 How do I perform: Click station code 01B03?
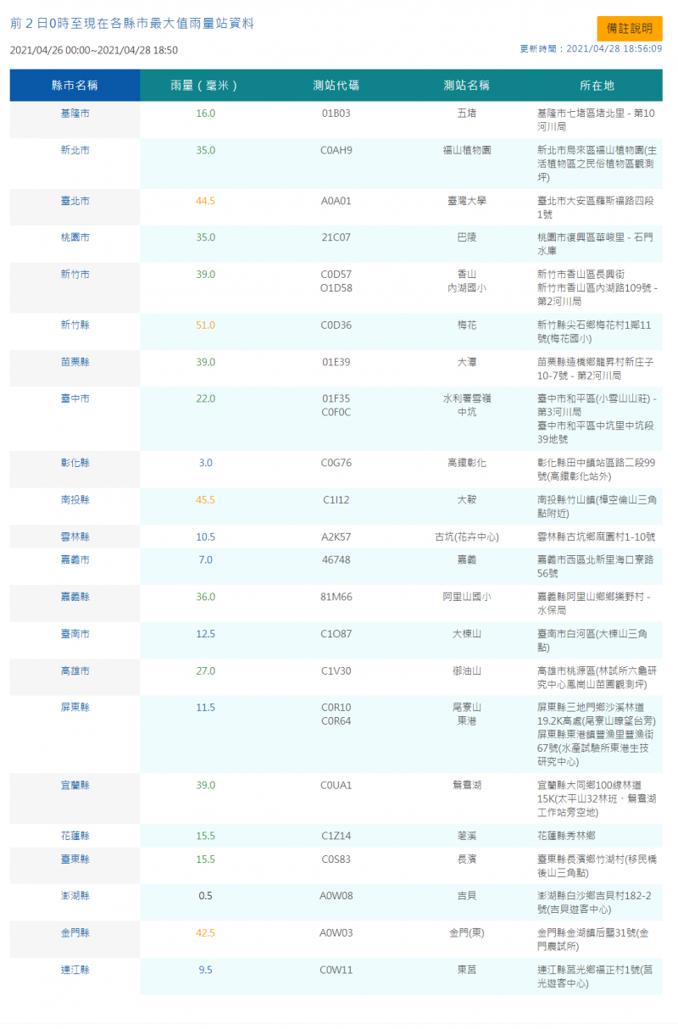tap(336, 113)
